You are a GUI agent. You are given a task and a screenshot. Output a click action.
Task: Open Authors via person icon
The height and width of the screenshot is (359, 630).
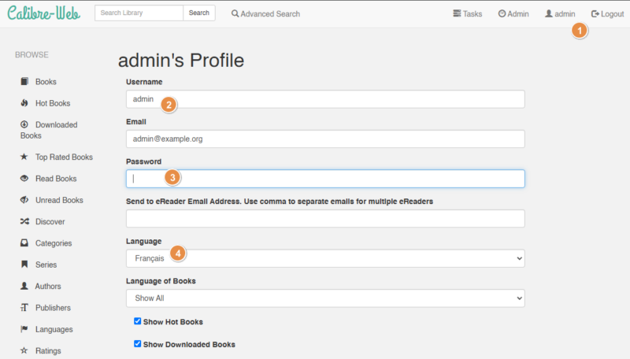(24, 286)
